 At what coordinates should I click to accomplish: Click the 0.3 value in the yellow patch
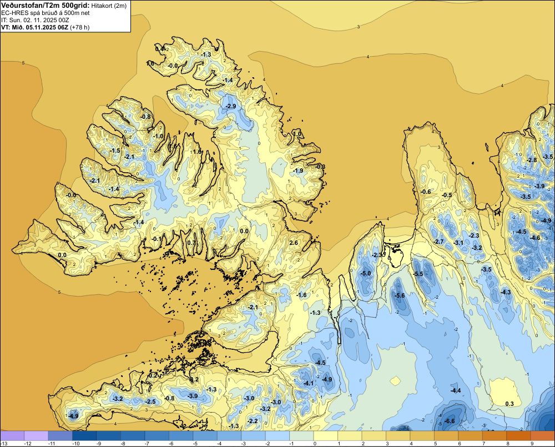tap(509, 404)
